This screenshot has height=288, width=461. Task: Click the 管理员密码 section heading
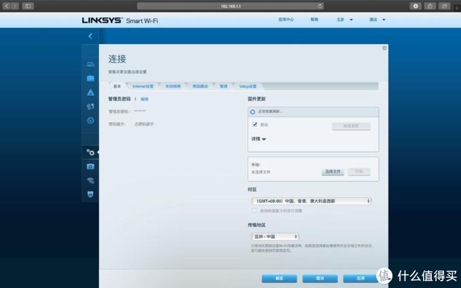(119, 99)
